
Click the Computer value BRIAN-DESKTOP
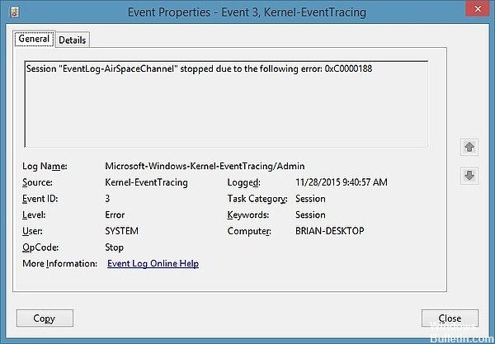click(x=330, y=231)
